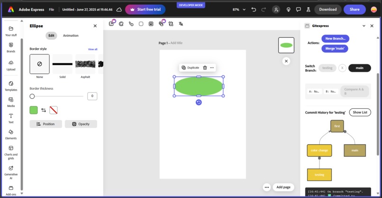382x198 pixels.
Task: Click the no-color border swatch
Action: 54,110
